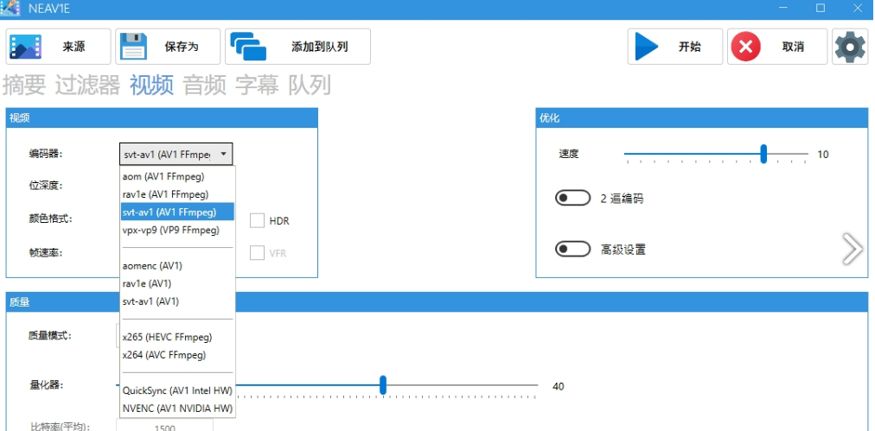The height and width of the screenshot is (431, 875).
Task: Open settings via the gear icon
Action: [850, 47]
